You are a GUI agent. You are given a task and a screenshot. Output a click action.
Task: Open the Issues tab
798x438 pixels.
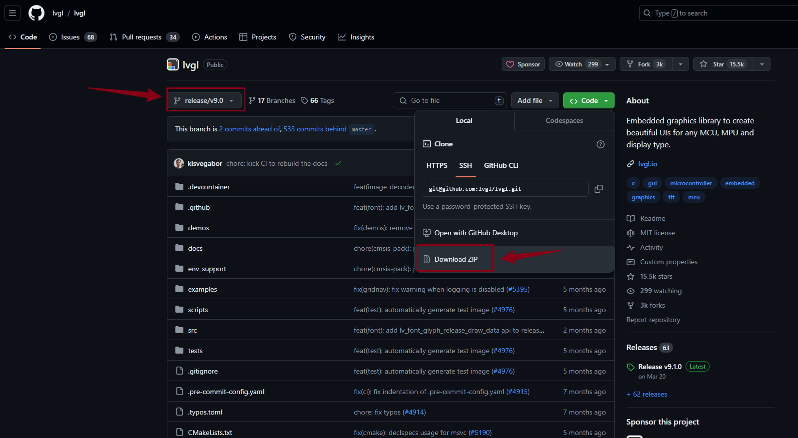pyautogui.click(x=73, y=37)
